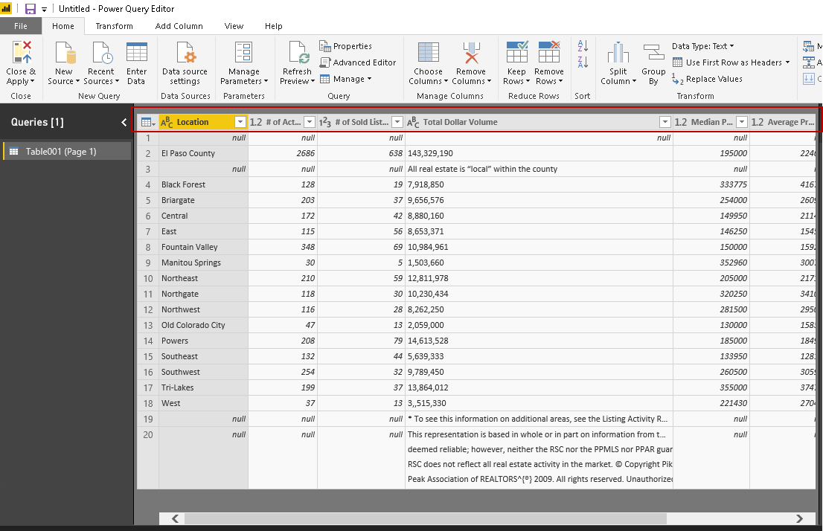Expand the Data Type: Text dropdown
Viewport: 823px width, 531px height.
click(x=702, y=46)
